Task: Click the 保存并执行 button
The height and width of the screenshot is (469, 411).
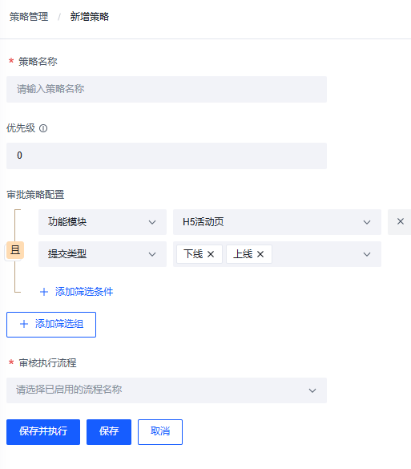Action: (x=43, y=432)
